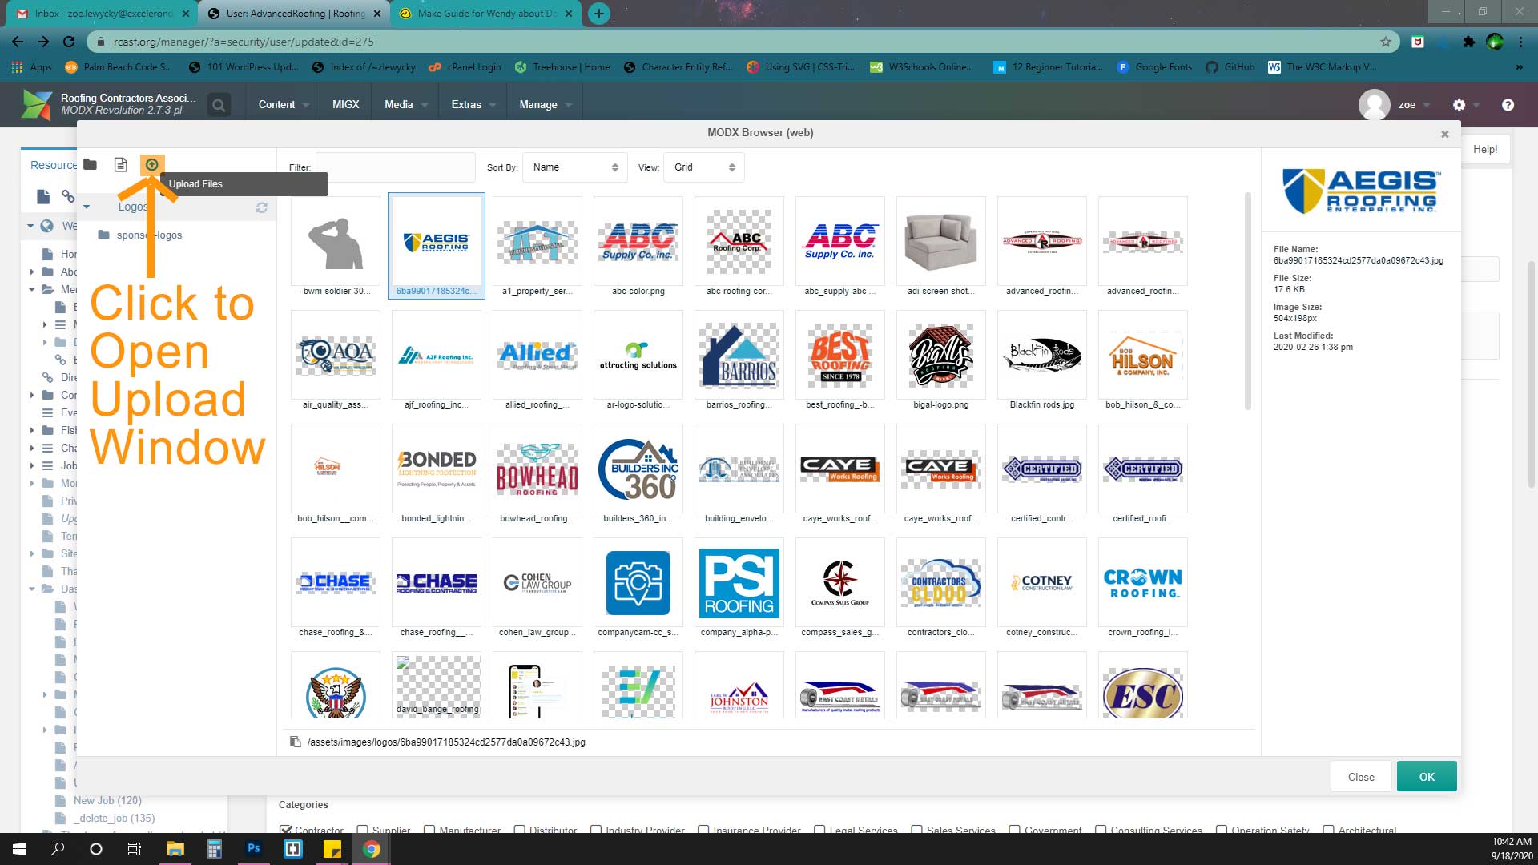Image resolution: width=1538 pixels, height=865 pixels.
Task: Open the Calculator taskbar icon
Action: pyautogui.click(x=214, y=848)
